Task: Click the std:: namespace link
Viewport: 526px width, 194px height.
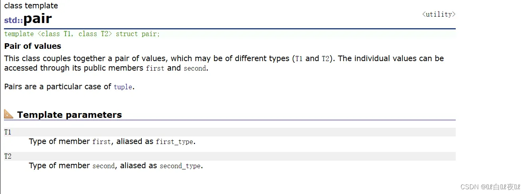Action: click(13, 20)
